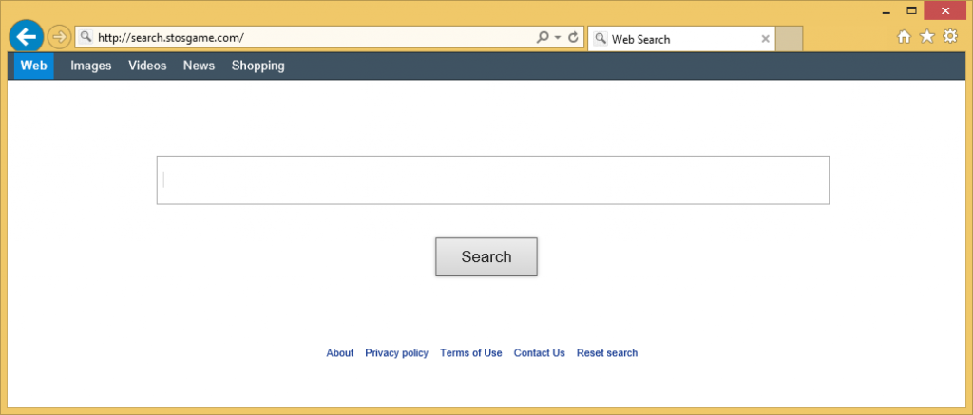
Task: Click the URL field showing search.stosgame.com
Action: point(304,38)
